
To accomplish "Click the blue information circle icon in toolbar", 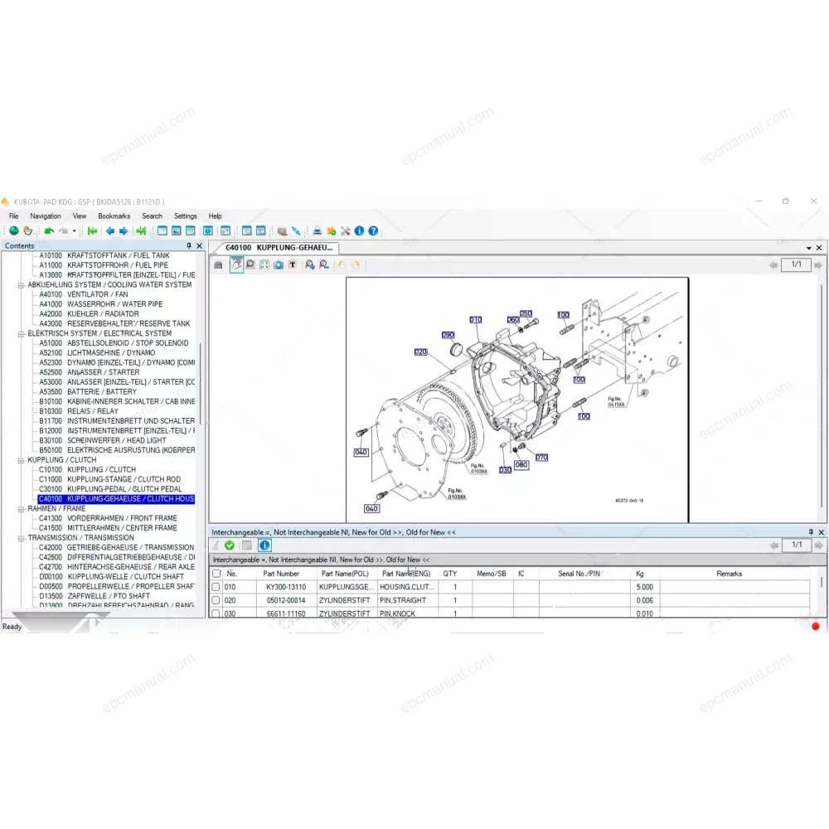I will click(360, 230).
